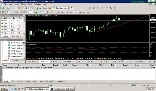Select the Break Dance EA item
Image resolution: width=156 pixels, height=91 pixels.
(x=17, y=43)
